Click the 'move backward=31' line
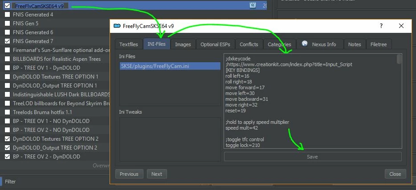The image size is (416, 190). pyautogui.click(x=246, y=99)
